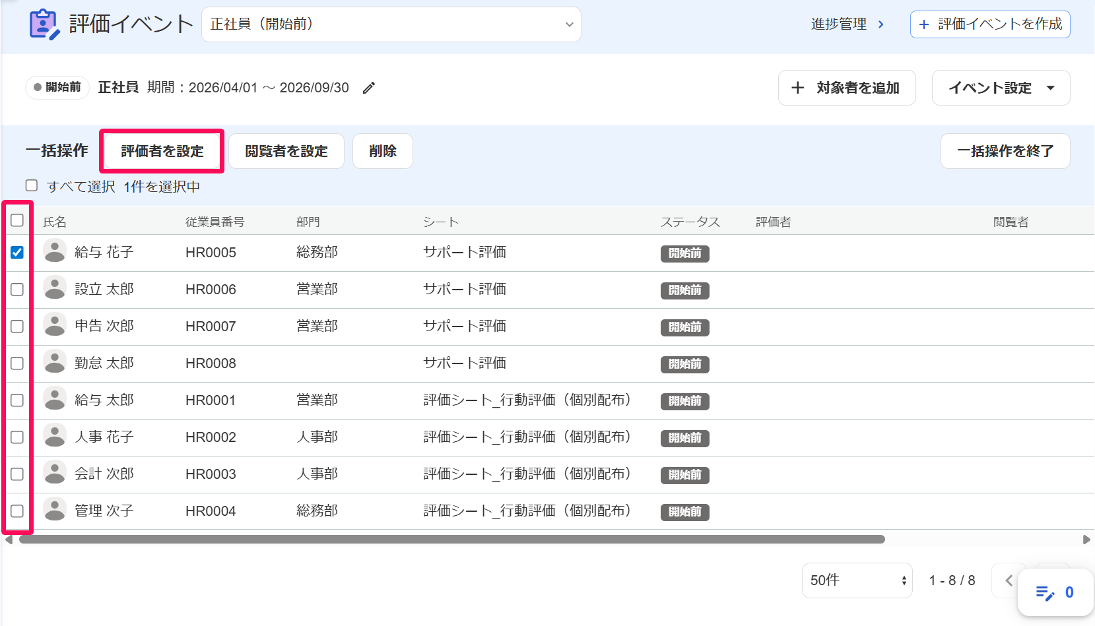Viewport: 1095px width, 626px height.
Task: Open the 進捗管理 link
Action: pos(847,24)
